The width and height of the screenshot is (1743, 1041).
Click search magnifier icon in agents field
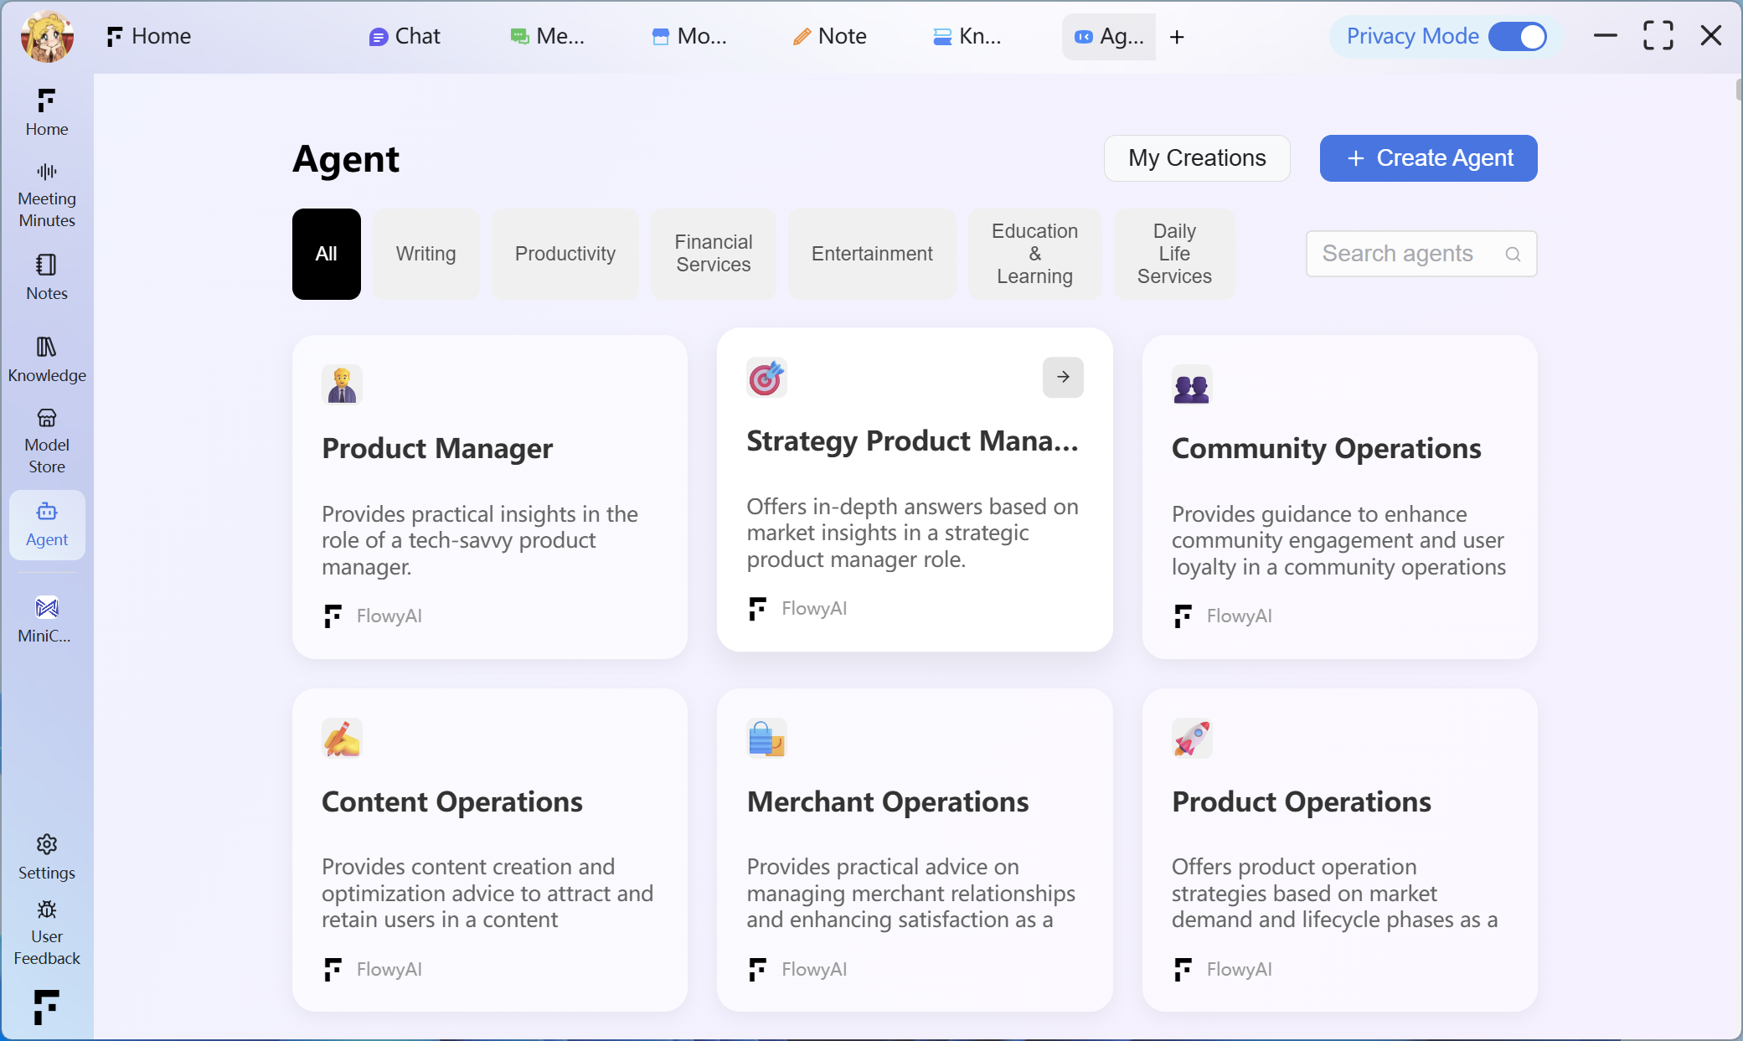1513,254
